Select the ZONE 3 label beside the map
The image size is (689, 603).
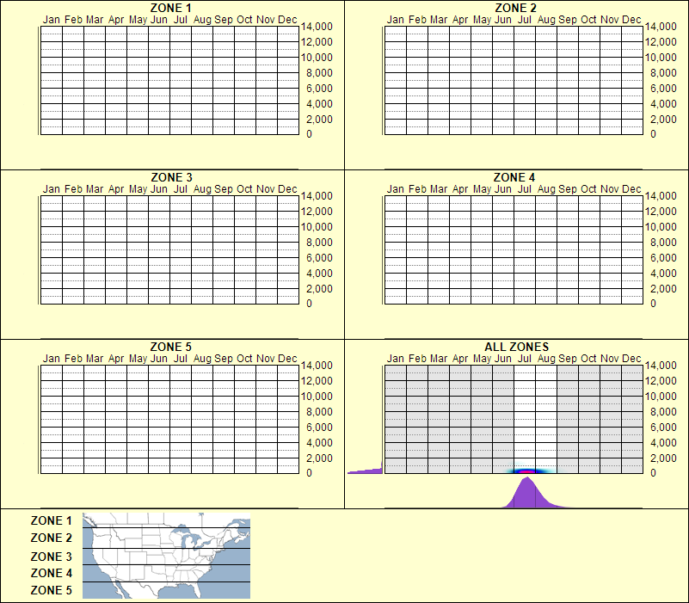[51, 557]
